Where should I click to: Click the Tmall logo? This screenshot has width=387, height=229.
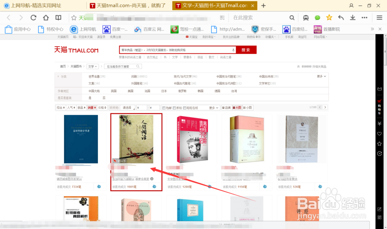pos(76,50)
